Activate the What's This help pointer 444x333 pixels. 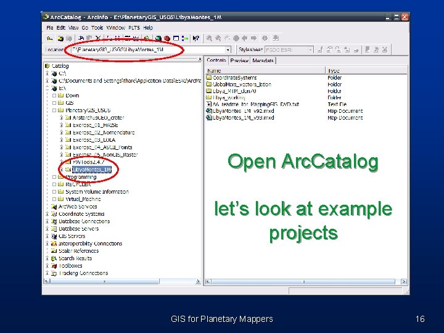tap(195, 38)
